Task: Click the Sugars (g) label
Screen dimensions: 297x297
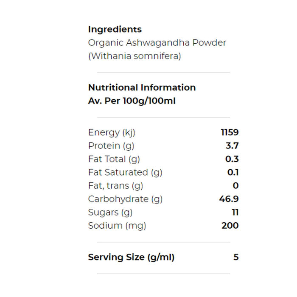Action: pyautogui.click(x=110, y=212)
